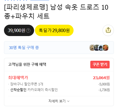Open the price help question-mark icon
Screen dimensions: 117x107
(28, 31)
